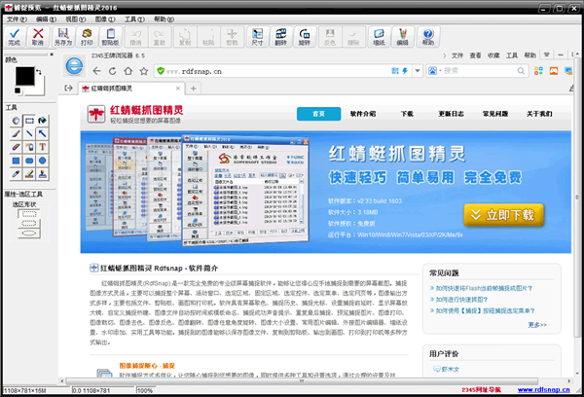
Task: Rotate the image with the 旋转 icon
Action: pos(306,38)
